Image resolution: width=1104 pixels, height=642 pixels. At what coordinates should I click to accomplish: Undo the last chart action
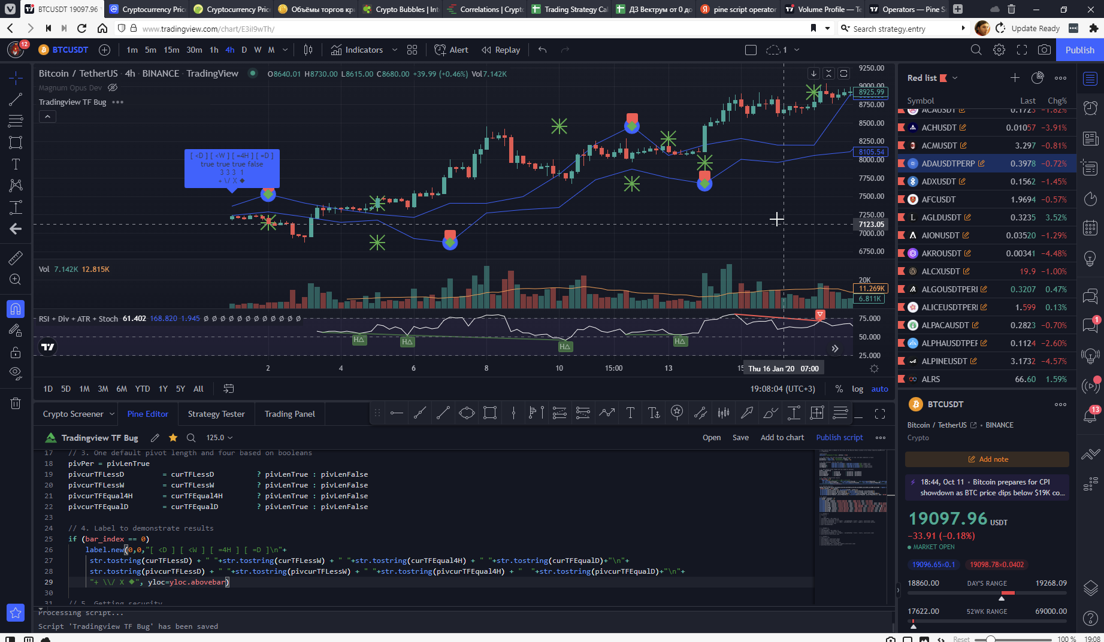click(x=543, y=50)
